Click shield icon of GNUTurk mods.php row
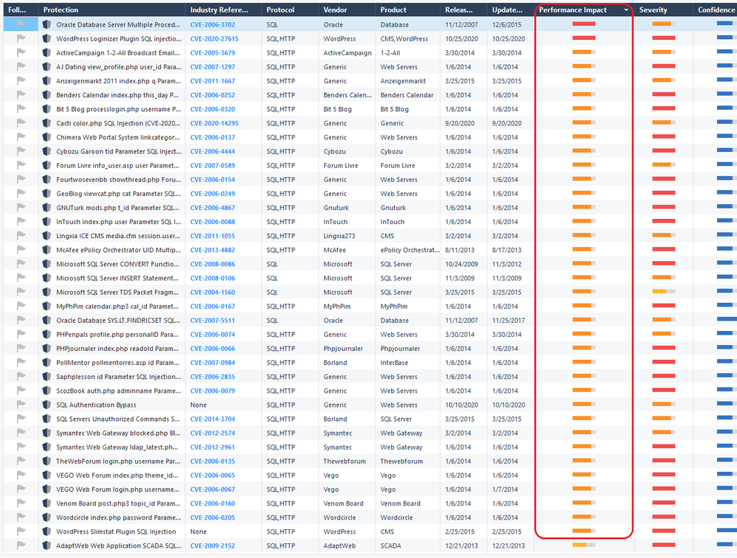This screenshot has width=737, height=558. [46, 208]
